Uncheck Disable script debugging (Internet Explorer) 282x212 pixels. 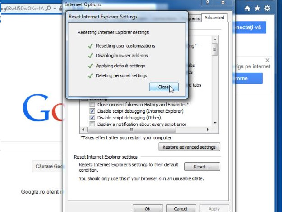(92, 111)
